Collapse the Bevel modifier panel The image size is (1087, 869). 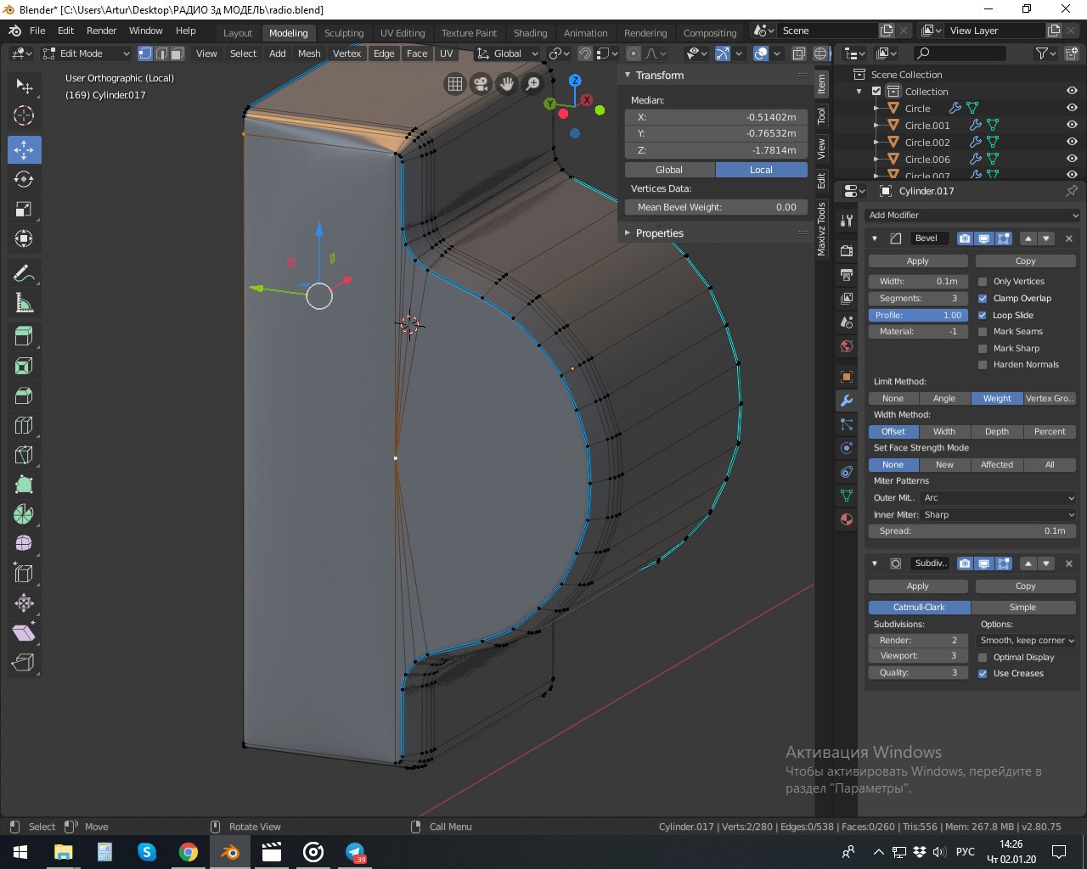(x=875, y=238)
